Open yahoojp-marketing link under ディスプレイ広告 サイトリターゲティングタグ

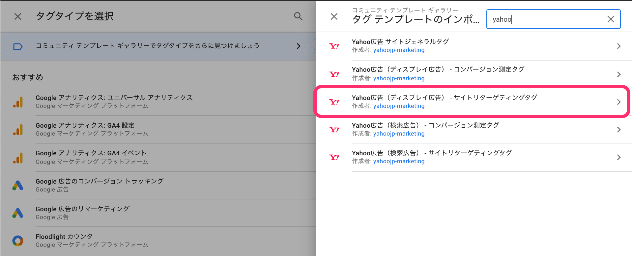(399, 106)
